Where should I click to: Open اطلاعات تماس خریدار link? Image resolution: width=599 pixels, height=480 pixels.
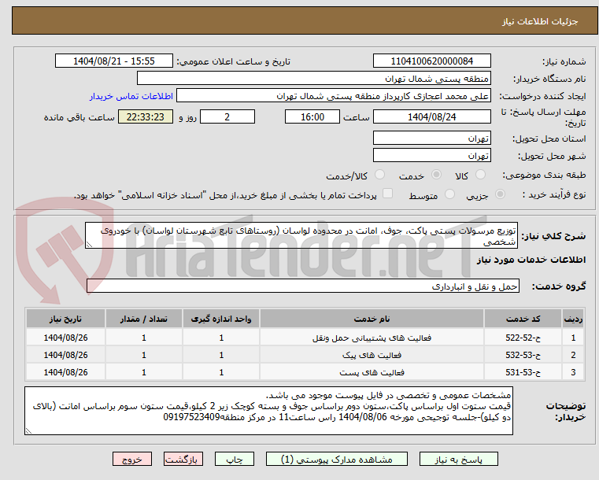(x=131, y=96)
